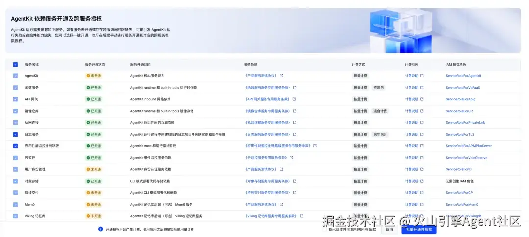
Task: Toggle the AgentKit service checkbox
Action: (15, 76)
